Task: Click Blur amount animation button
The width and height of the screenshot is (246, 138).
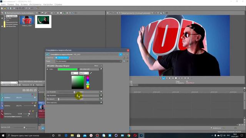Action: click(x=101, y=99)
